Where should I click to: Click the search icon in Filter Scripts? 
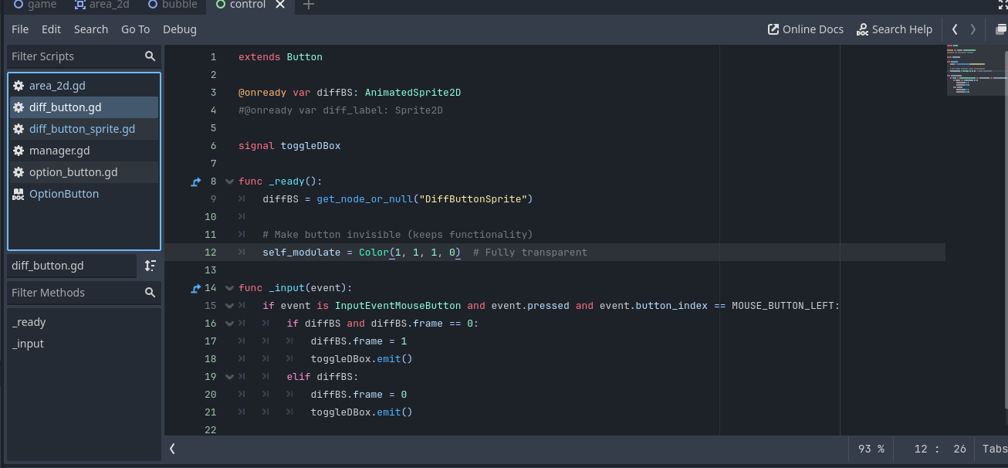[x=150, y=56]
